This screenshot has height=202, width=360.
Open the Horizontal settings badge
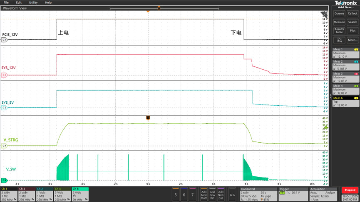click(255, 194)
